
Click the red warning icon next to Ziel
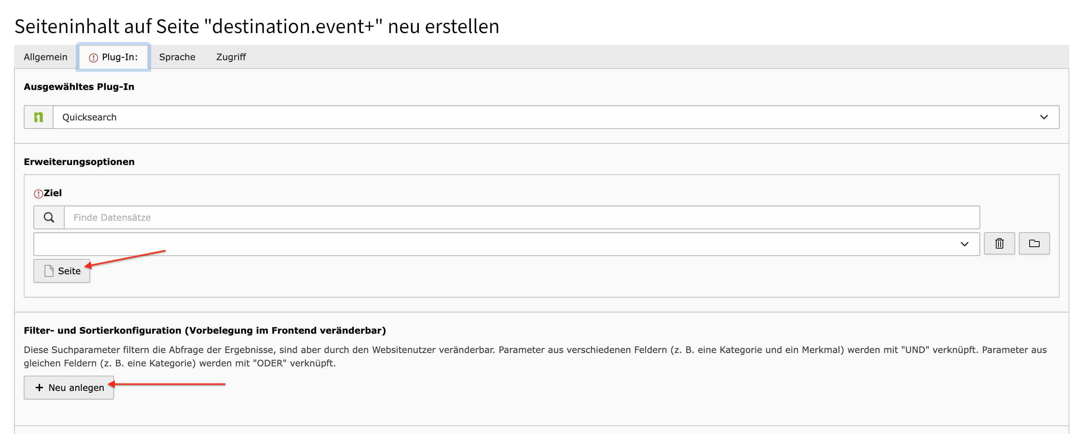click(x=38, y=194)
